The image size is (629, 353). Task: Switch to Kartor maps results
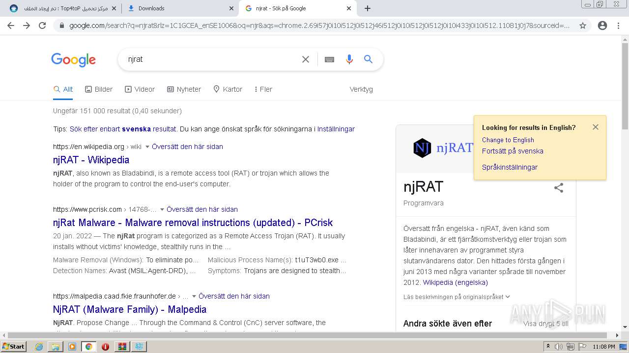[x=228, y=89]
